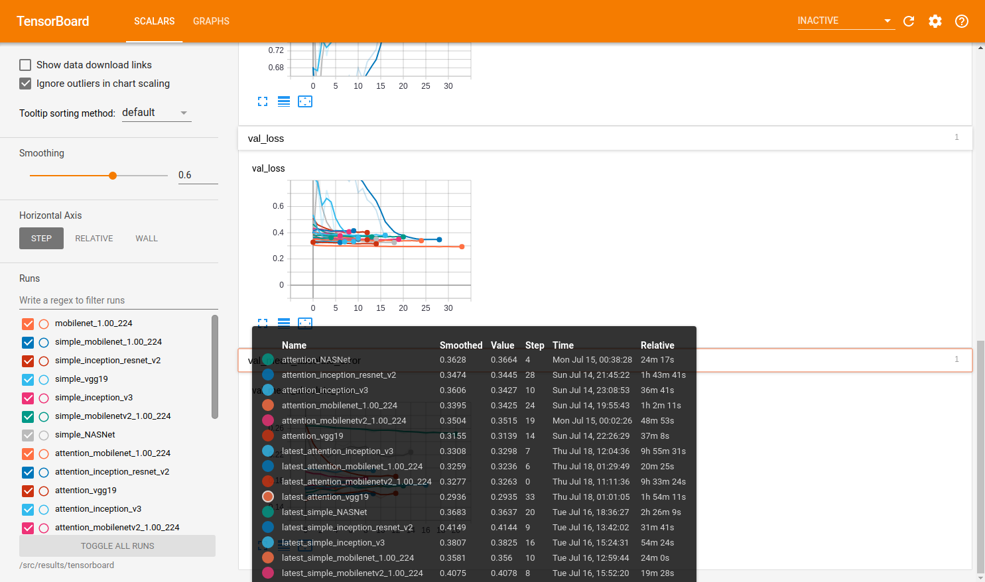
Task: Select only the simple_mobilenetv2_1.00_224 run circle
Action: point(44,417)
